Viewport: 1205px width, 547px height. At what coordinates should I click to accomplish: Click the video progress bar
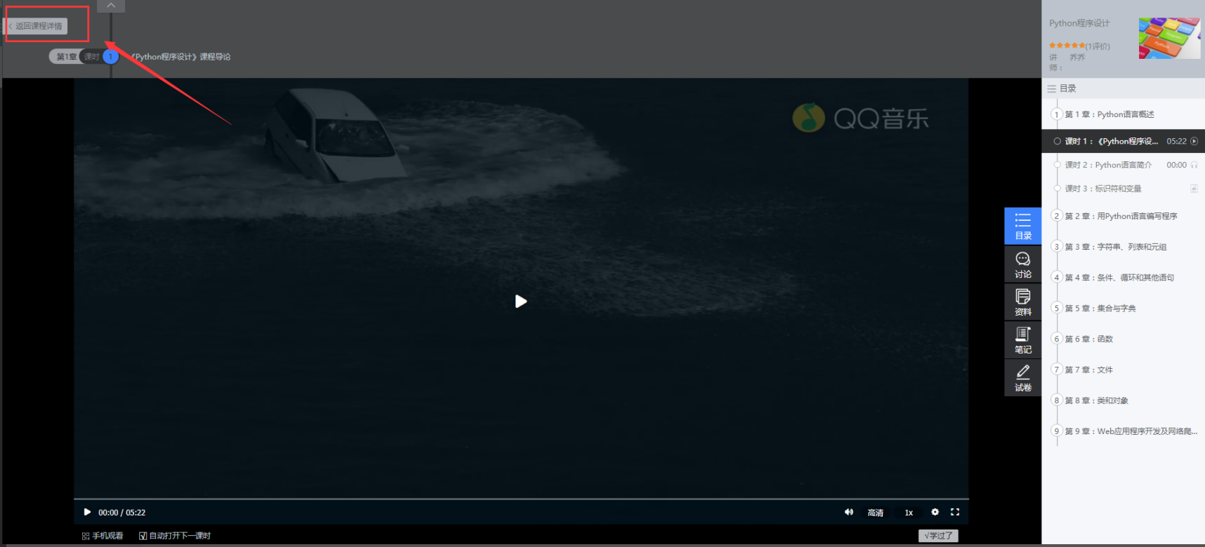(520, 499)
